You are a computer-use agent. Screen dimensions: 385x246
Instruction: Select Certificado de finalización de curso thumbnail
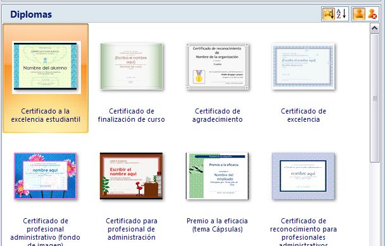pyautogui.click(x=131, y=66)
